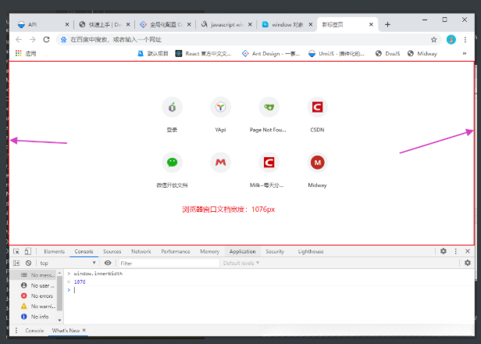Toggle the DevTools device toolbar
The width and height of the screenshot is (481, 344).
tap(27, 251)
